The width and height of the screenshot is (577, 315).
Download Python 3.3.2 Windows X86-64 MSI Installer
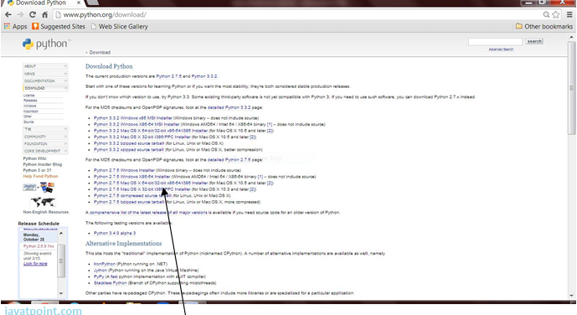(137, 124)
